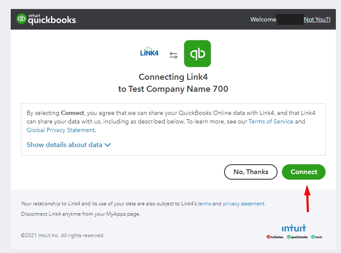The height and width of the screenshot is (253, 341).
Task: Click the Link4 app logo
Action: [149, 52]
